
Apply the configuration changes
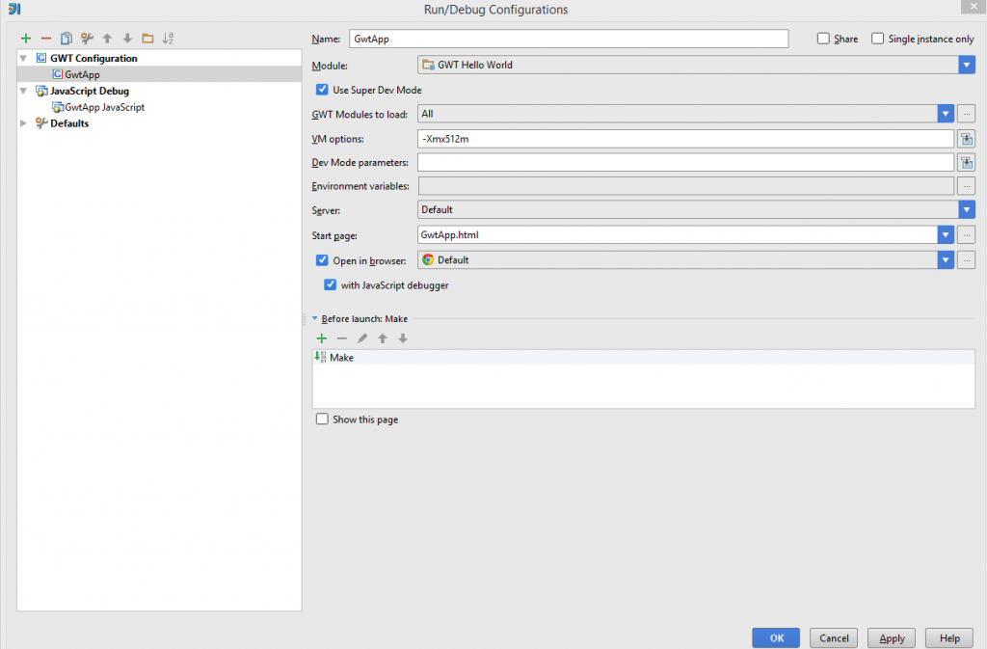coord(891,637)
